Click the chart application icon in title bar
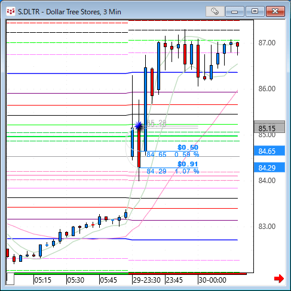This screenshot has width=291, height=291. pos(11,11)
